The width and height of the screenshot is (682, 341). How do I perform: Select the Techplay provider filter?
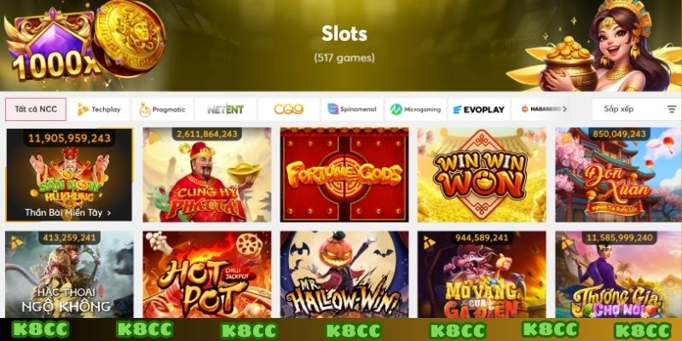99,109
